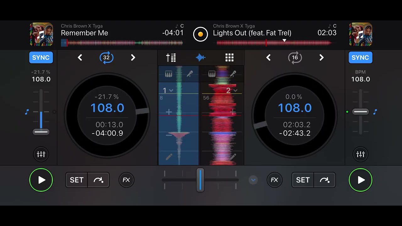Edit deck 2 beat grid pencil icon

point(233,156)
